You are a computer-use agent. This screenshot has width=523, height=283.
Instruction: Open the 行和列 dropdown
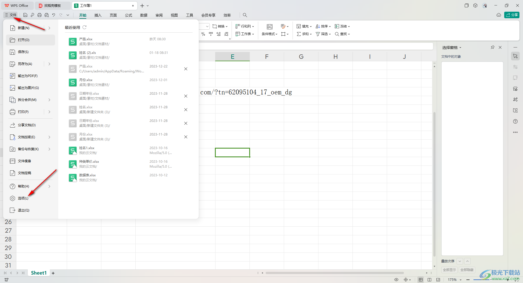[x=245, y=26]
